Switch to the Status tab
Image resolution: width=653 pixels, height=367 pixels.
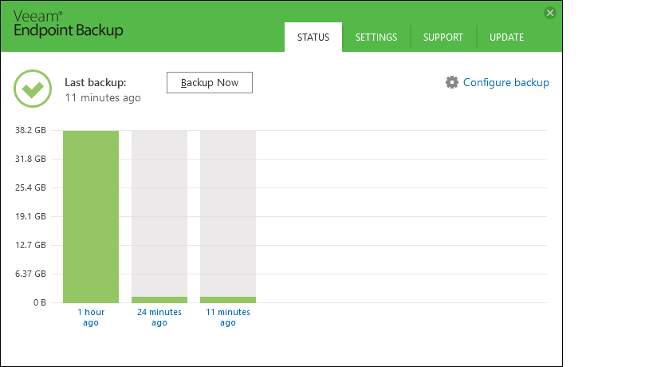click(x=313, y=37)
